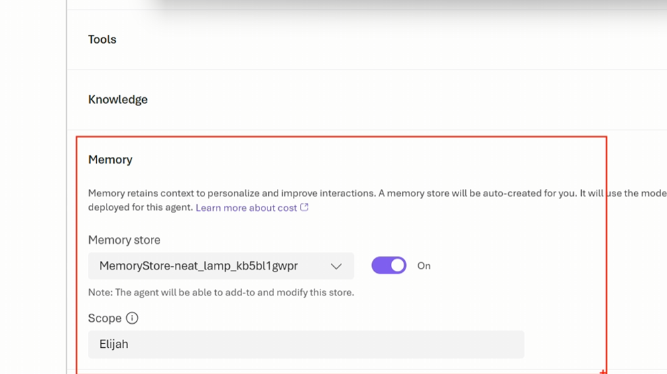Turn off the Memory store toggle
This screenshot has height=374, width=667.
389,265
